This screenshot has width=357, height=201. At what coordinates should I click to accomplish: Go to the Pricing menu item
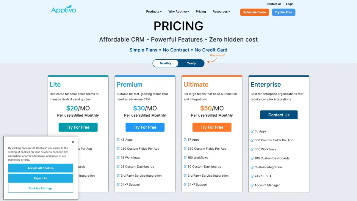point(201,12)
